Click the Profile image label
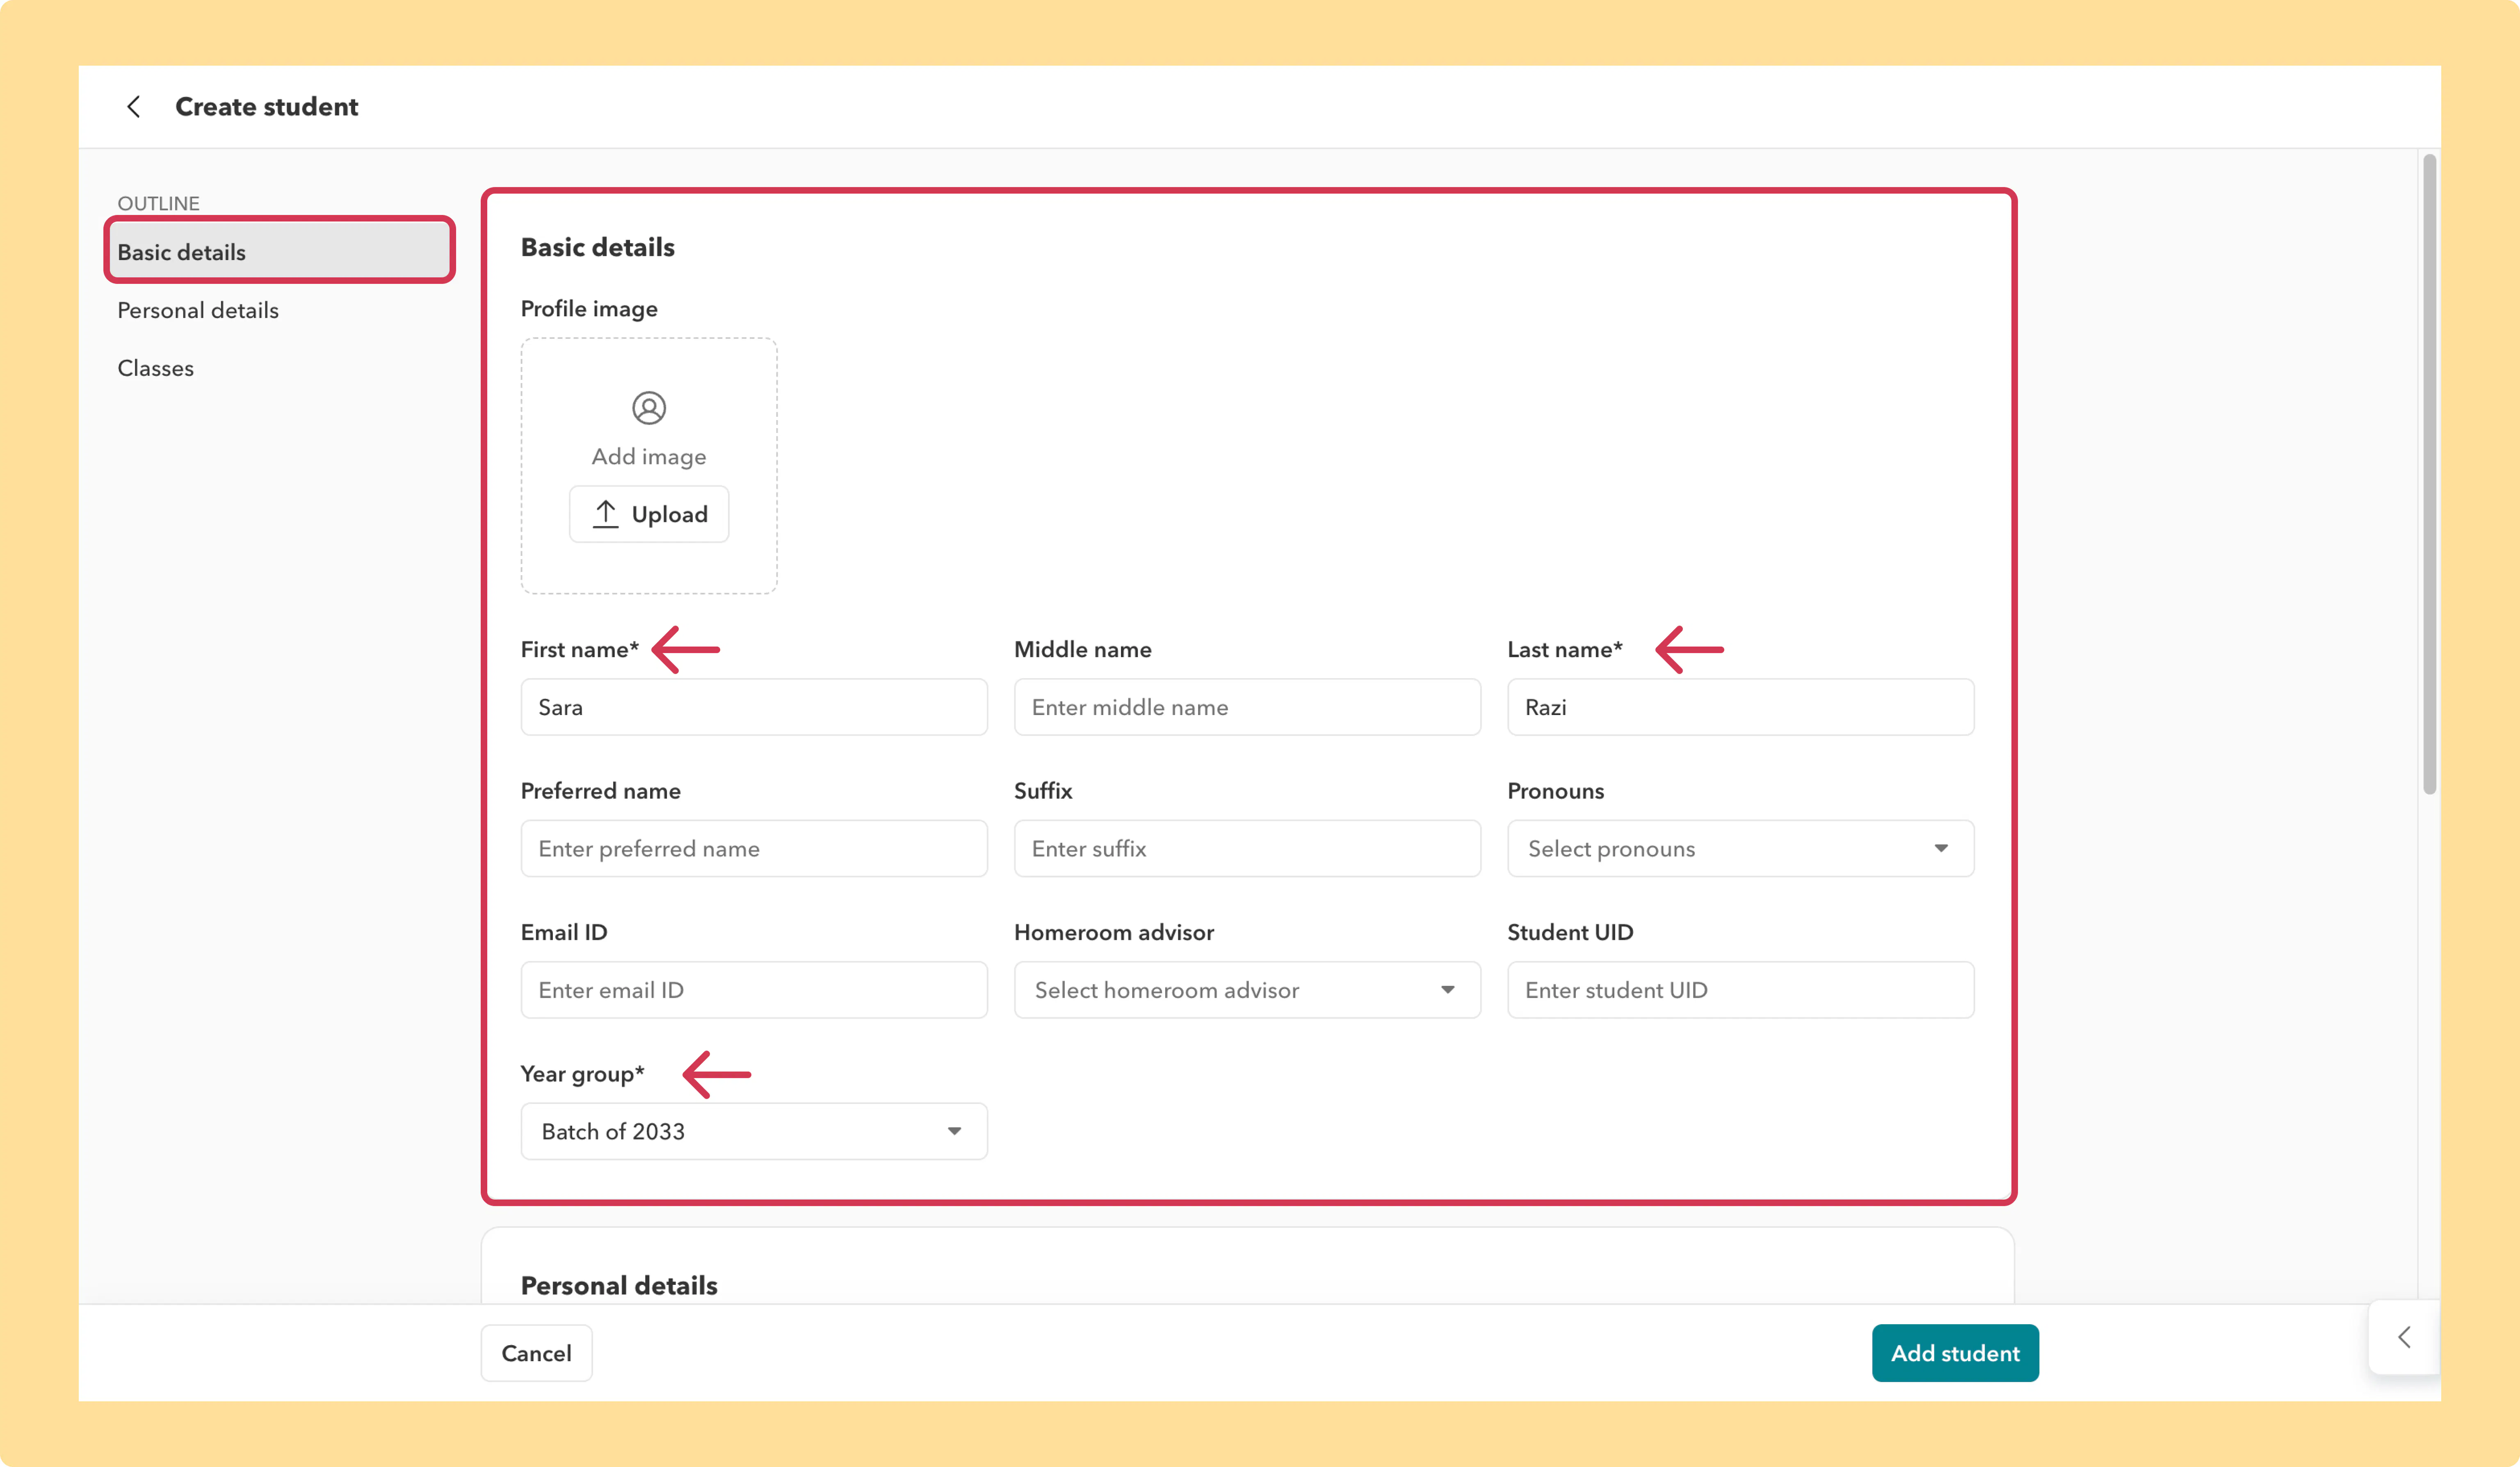 tap(589, 309)
